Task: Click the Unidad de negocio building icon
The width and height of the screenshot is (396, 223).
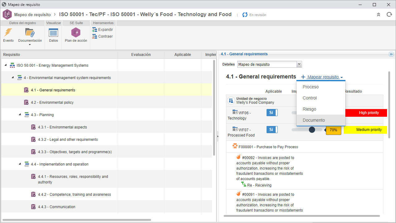Action: (x=231, y=101)
